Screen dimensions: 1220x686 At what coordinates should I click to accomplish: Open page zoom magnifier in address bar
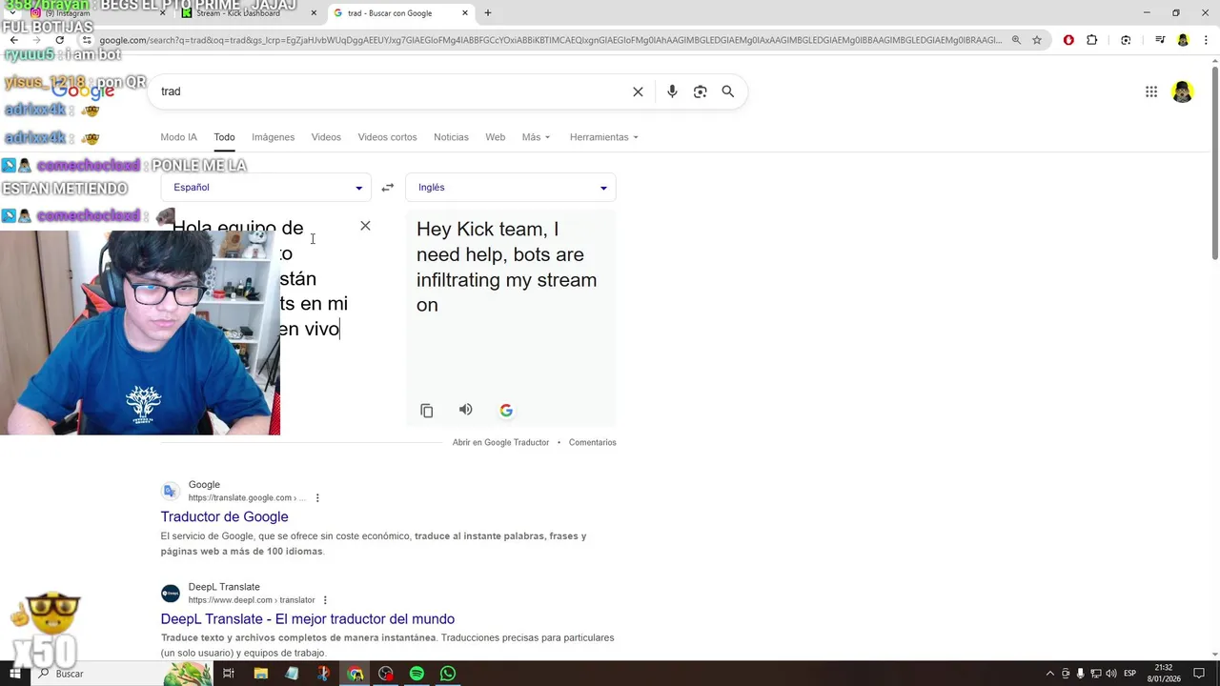1016,40
